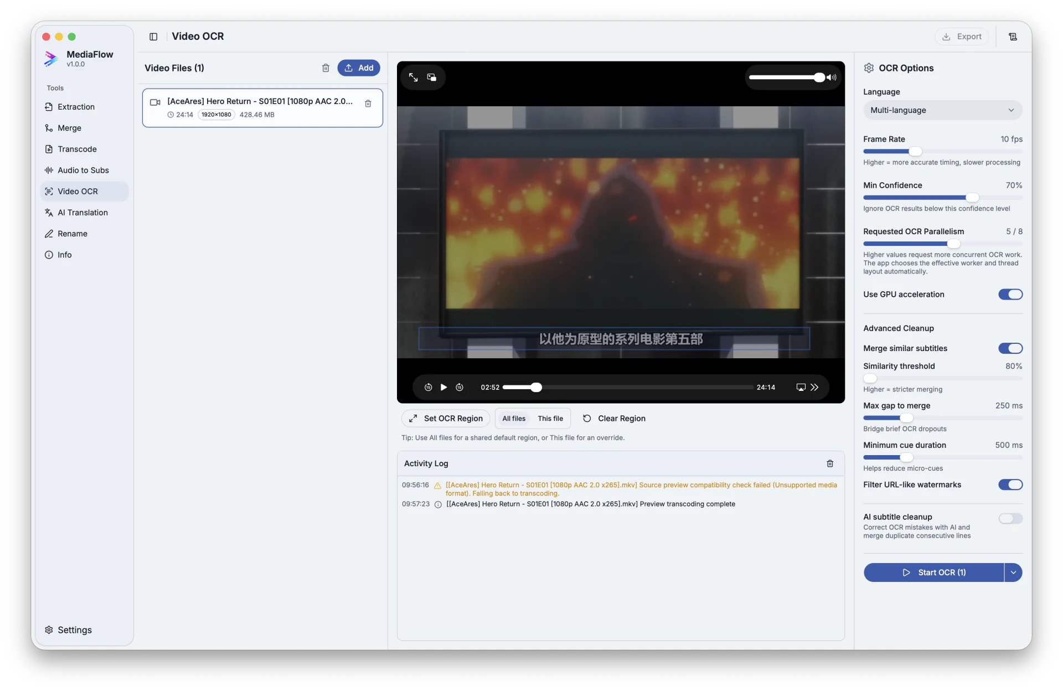The width and height of the screenshot is (1063, 691).
Task: Expand Start OCR options arrow
Action: coord(1013,573)
